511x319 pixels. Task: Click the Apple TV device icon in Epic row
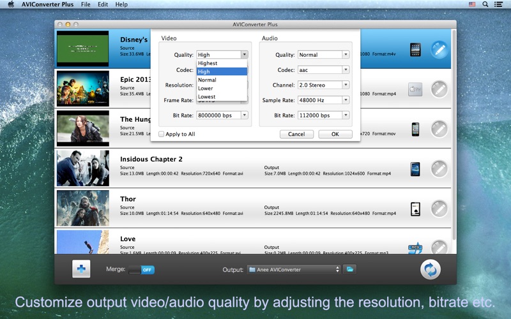coord(415,89)
